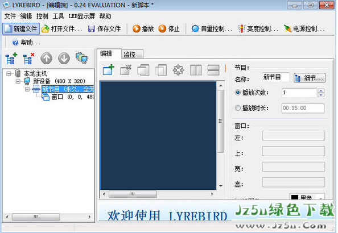This screenshot has height=233, width=338.
Task: Select the 播放时长 radio button
Action: coord(237,108)
